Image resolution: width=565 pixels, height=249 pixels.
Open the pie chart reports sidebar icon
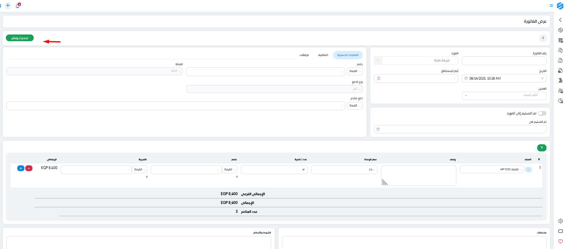tap(560, 101)
